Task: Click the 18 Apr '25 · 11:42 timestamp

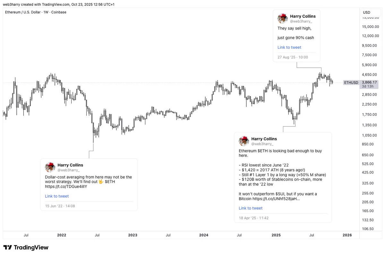Action: pyautogui.click(x=253, y=218)
